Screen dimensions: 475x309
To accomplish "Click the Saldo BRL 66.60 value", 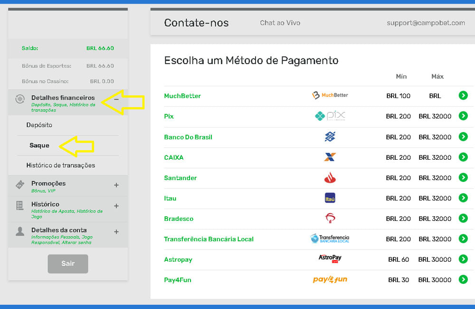I will [x=100, y=48].
